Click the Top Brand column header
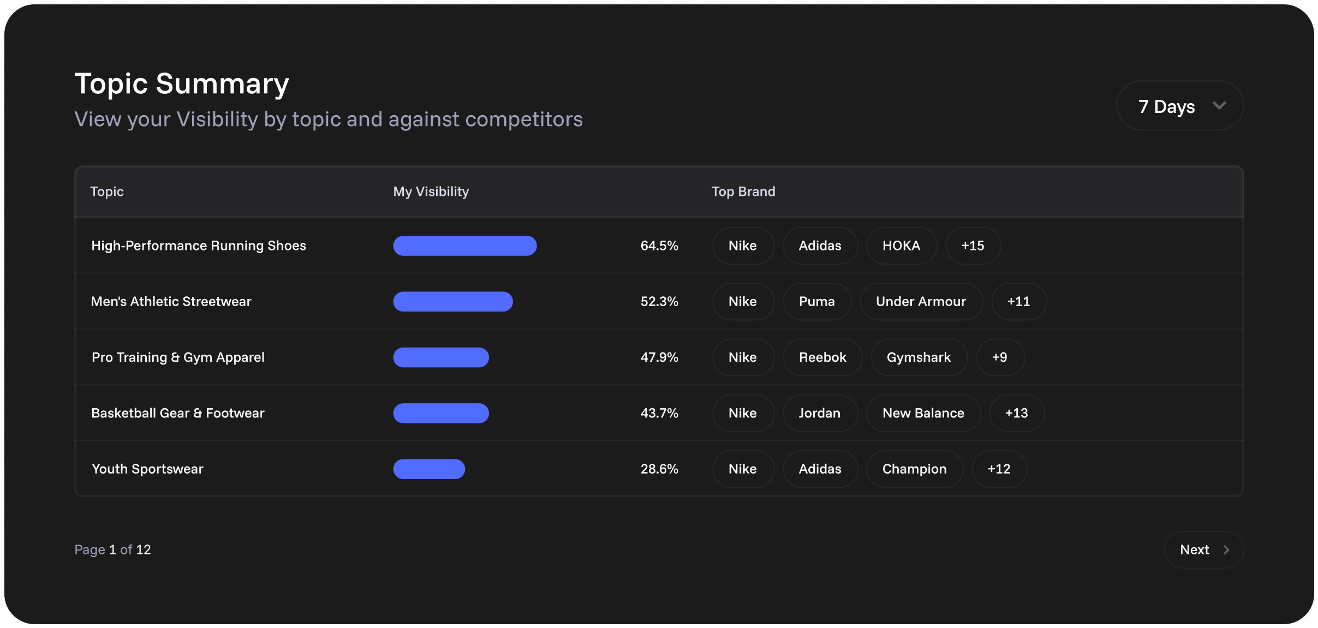Image resolution: width=1318 pixels, height=628 pixels. 743,192
